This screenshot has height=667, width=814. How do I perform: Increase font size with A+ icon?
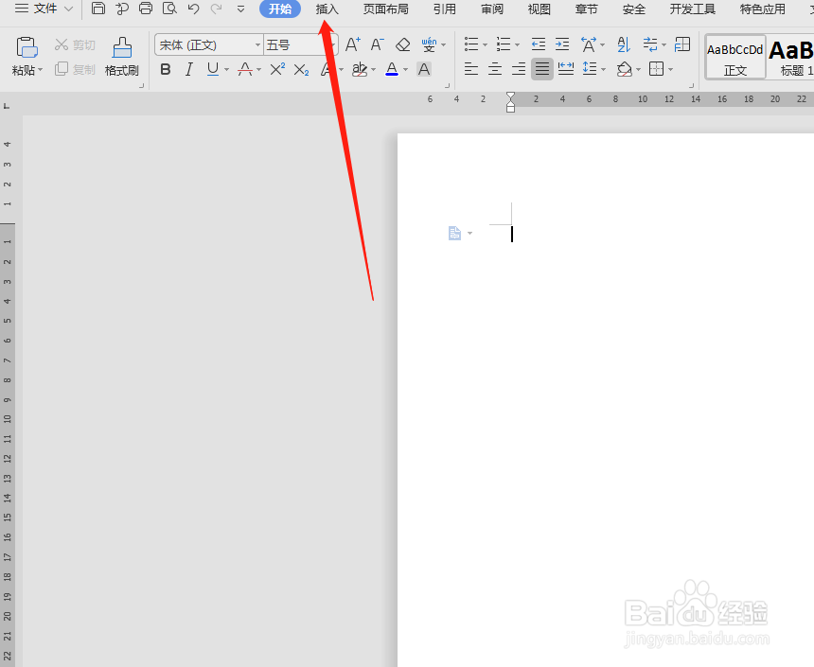pos(353,44)
